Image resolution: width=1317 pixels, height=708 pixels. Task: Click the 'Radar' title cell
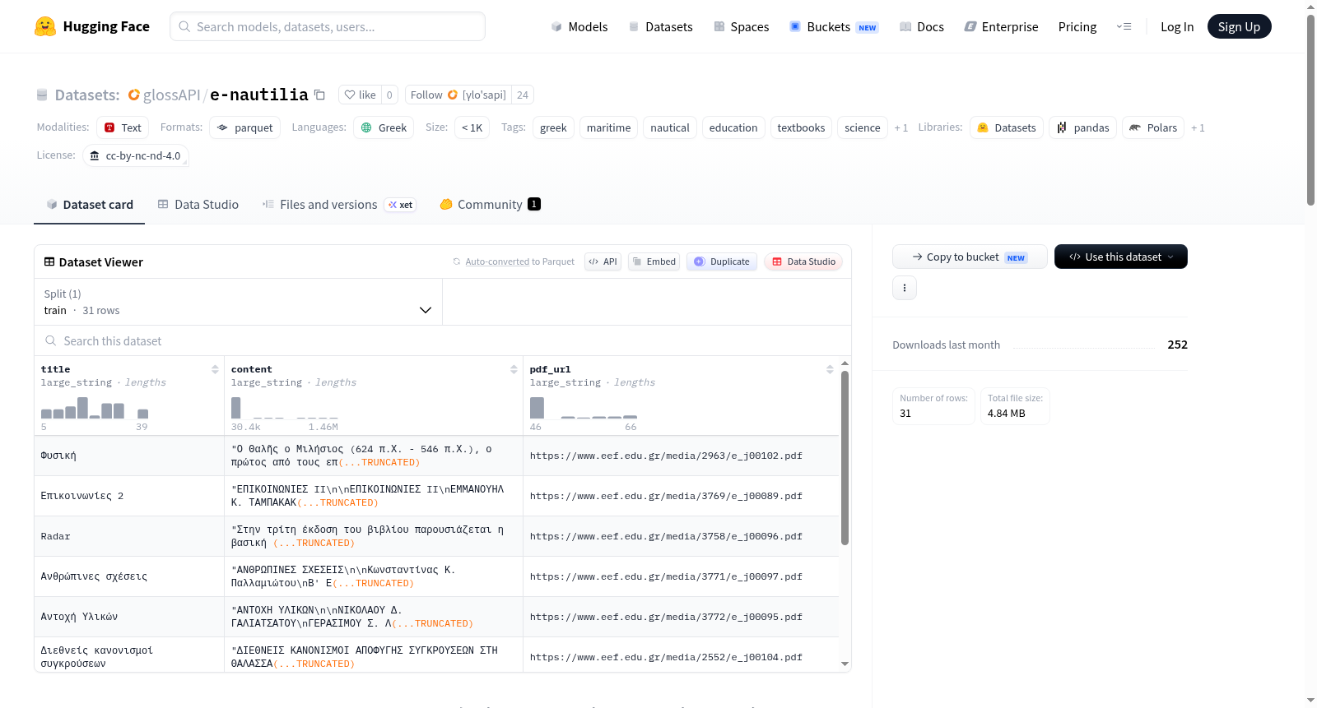[129, 536]
